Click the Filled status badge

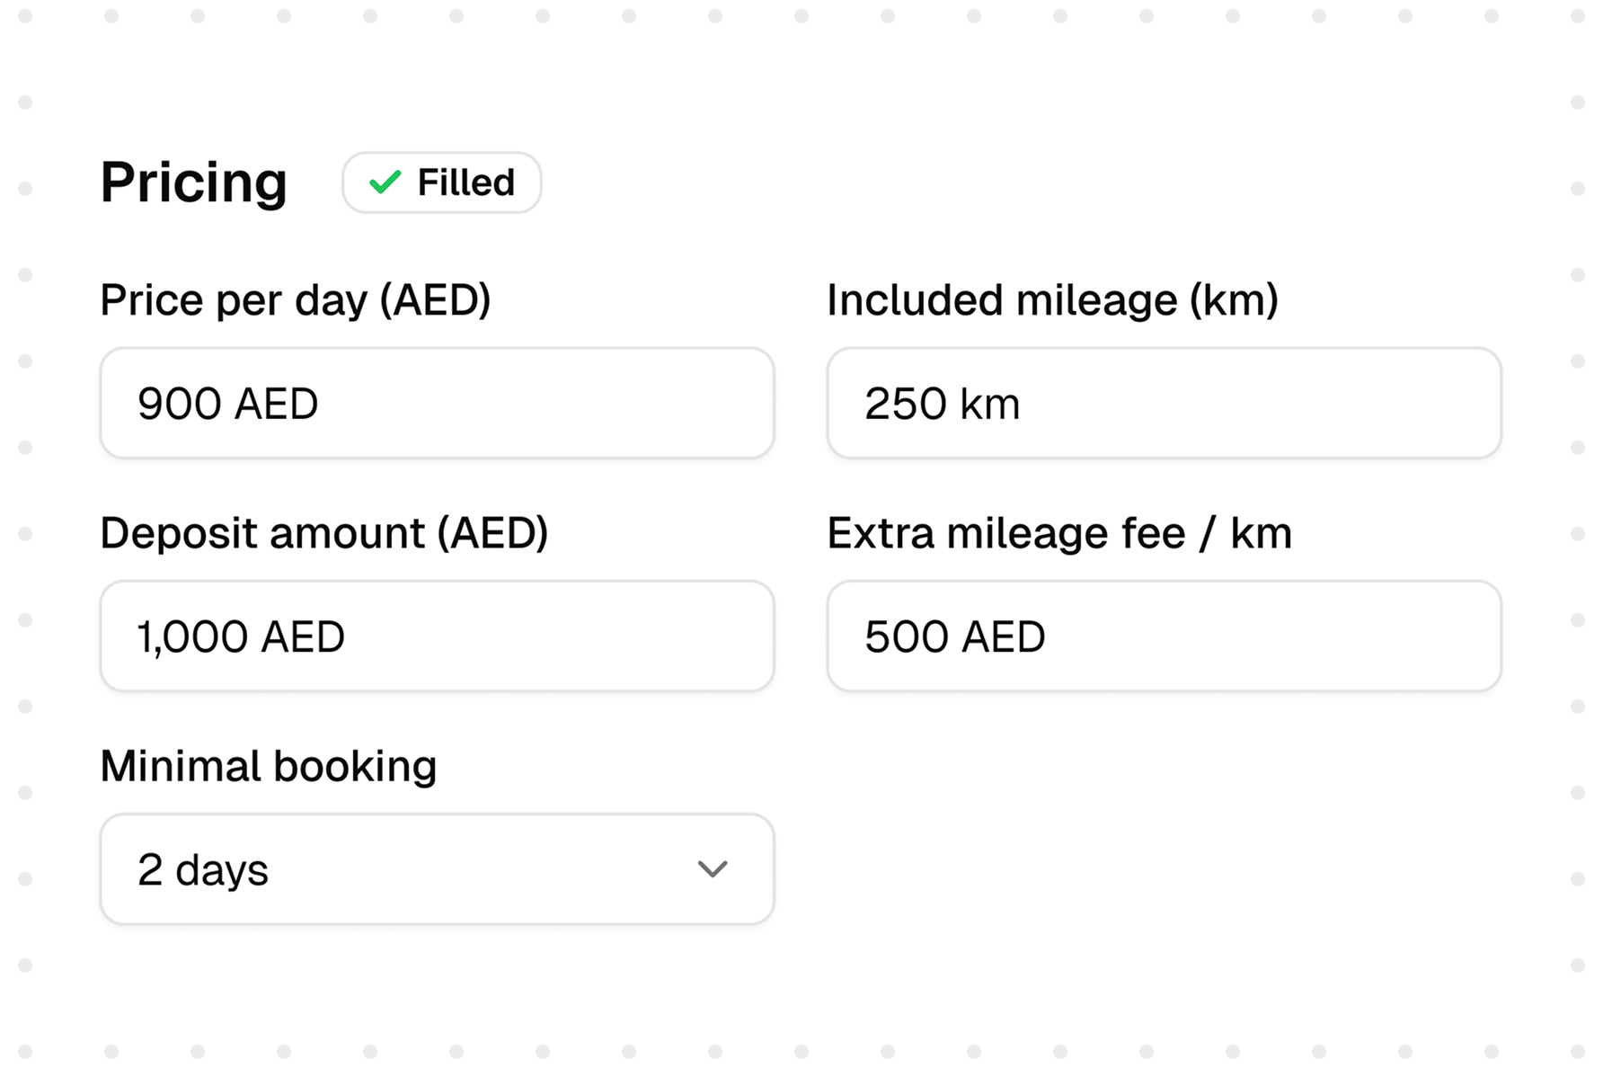pyautogui.click(x=441, y=182)
